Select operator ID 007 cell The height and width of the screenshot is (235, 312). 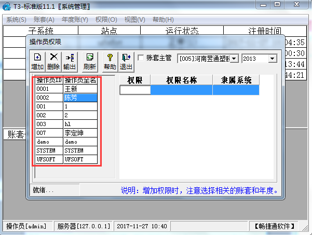coord(49,133)
